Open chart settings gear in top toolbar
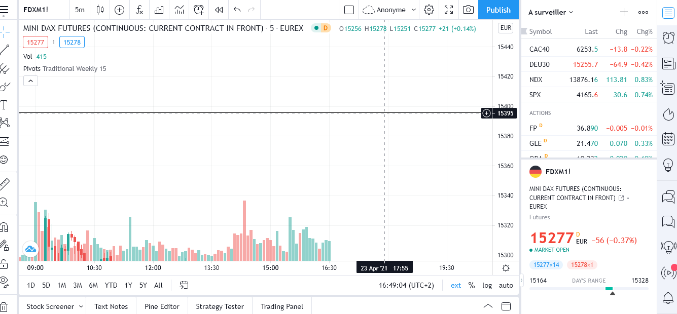 [429, 10]
